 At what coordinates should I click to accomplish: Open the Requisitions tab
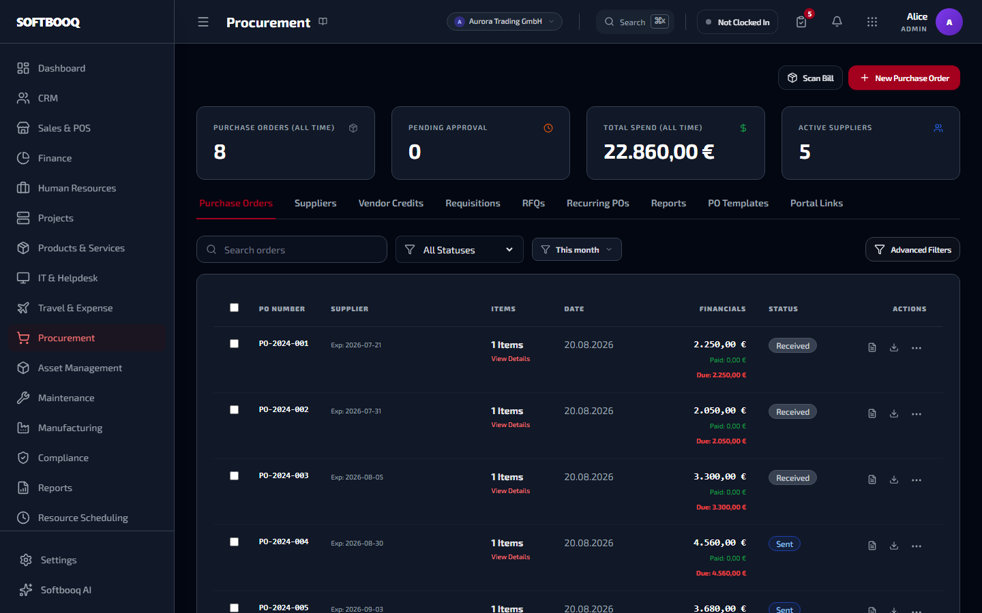click(473, 203)
